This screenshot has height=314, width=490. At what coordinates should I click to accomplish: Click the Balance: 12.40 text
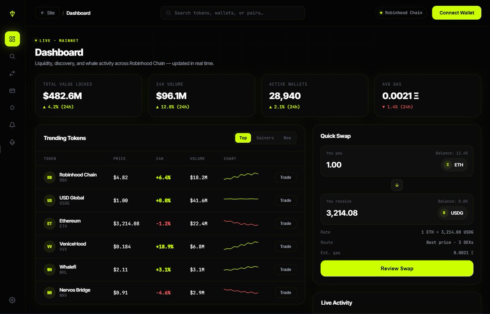coord(452,153)
